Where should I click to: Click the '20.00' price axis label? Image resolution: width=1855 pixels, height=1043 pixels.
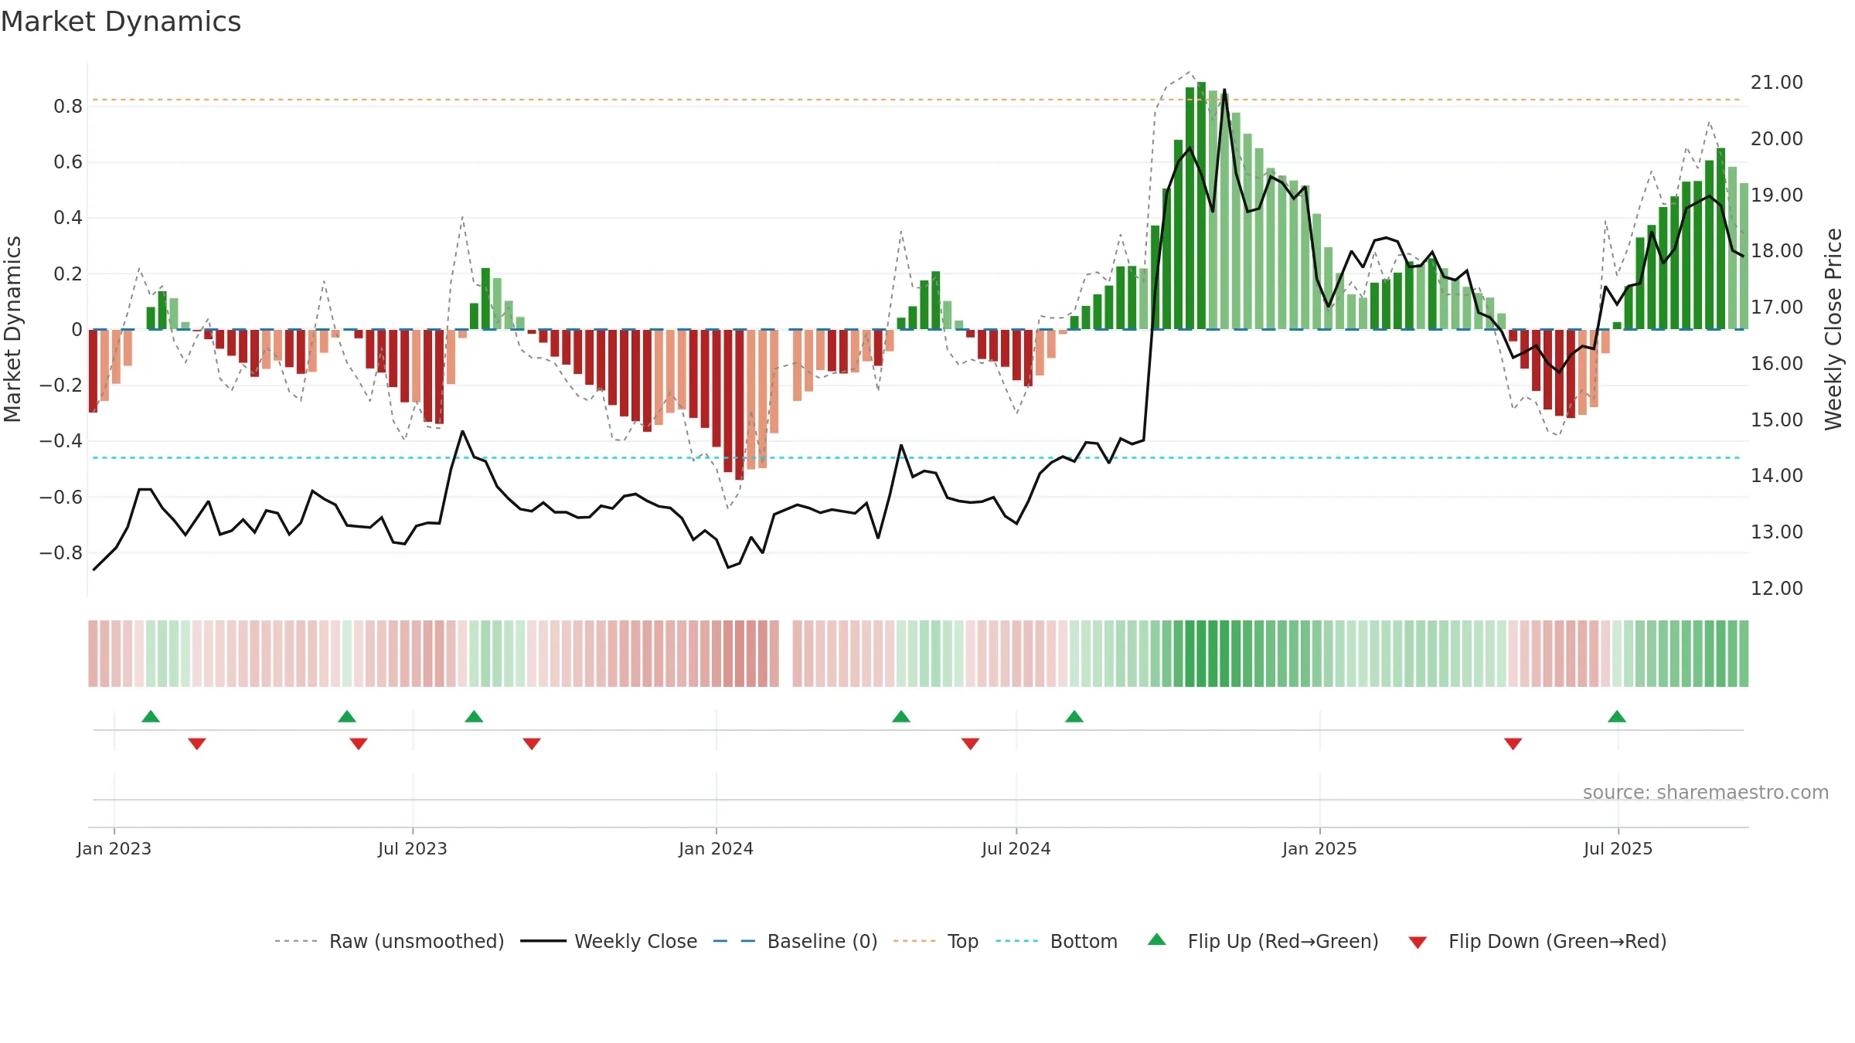[x=1777, y=139]
